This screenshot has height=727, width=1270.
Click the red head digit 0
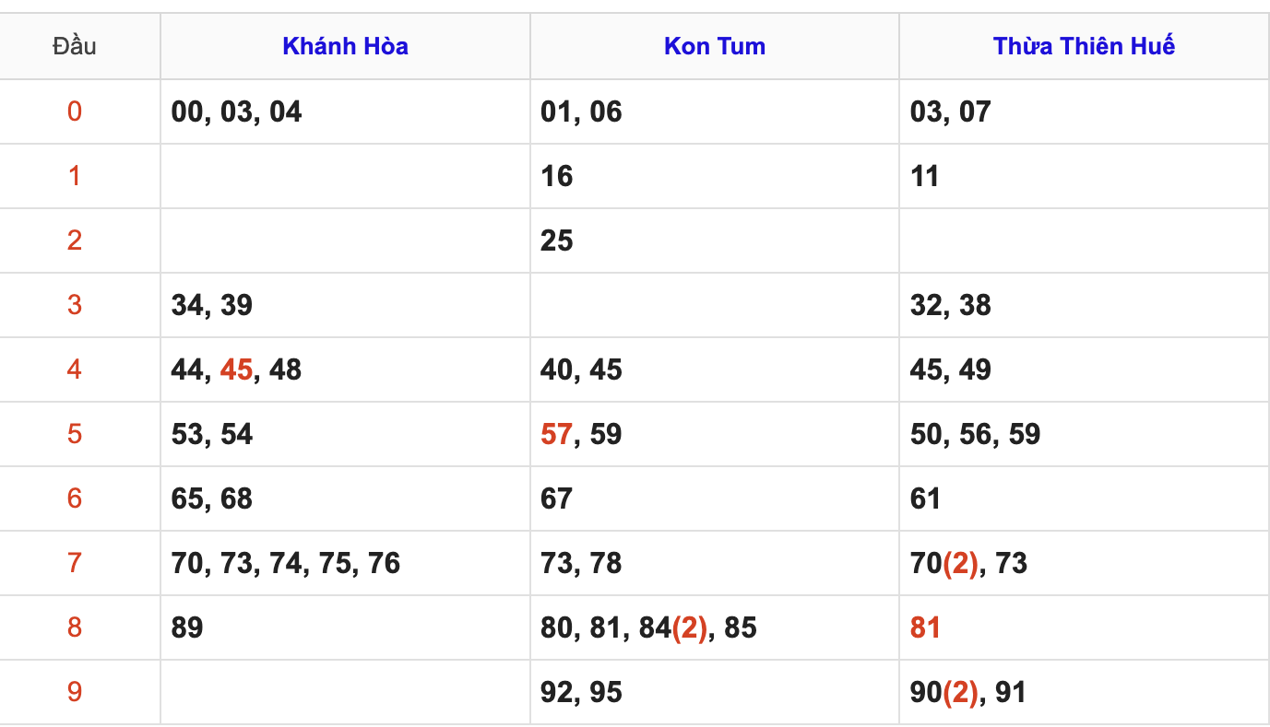75,111
